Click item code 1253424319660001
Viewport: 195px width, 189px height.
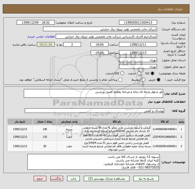[165, 137]
